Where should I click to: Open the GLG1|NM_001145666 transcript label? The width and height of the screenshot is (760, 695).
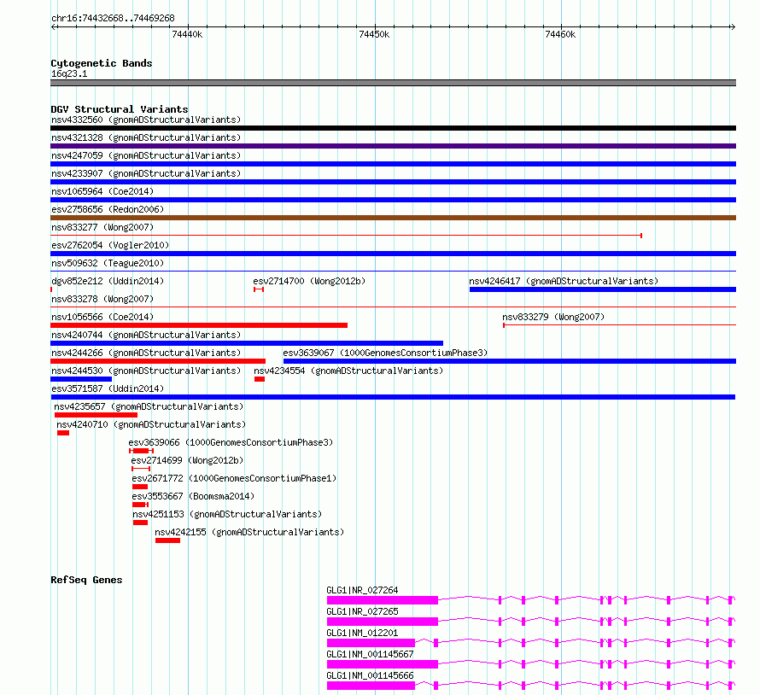[x=371, y=675]
